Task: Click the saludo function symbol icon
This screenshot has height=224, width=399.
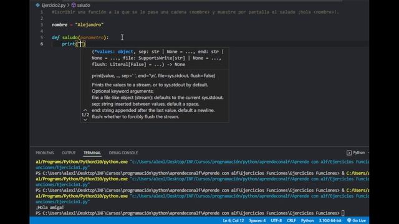Action: pos(74,5)
